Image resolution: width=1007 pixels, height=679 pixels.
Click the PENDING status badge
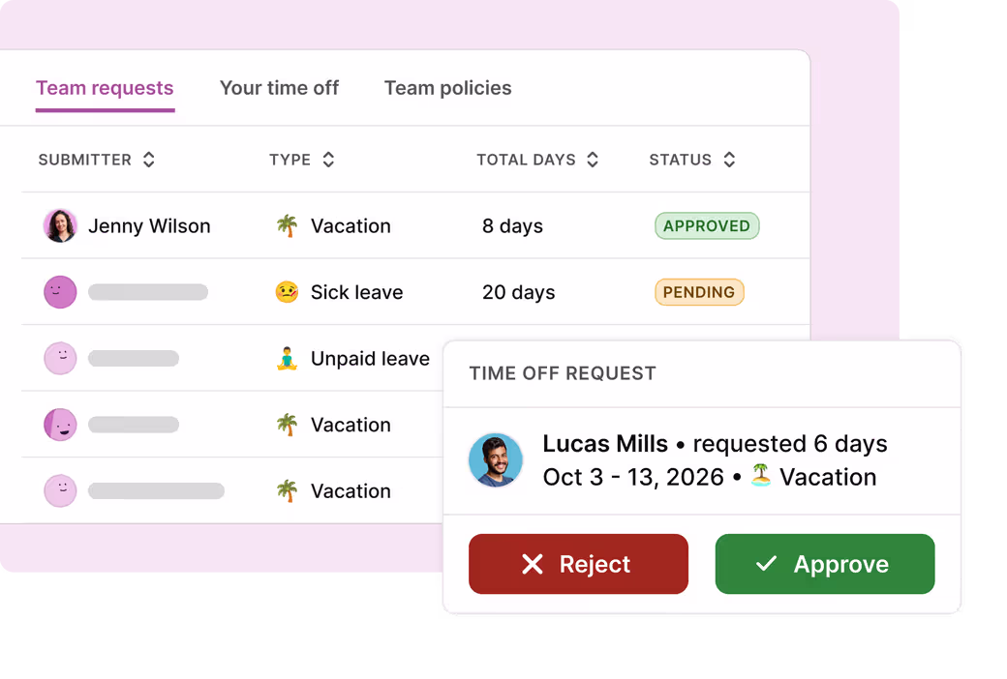click(699, 292)
